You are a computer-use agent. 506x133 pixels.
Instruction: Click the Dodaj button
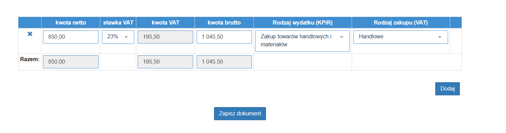pos(447,89)
